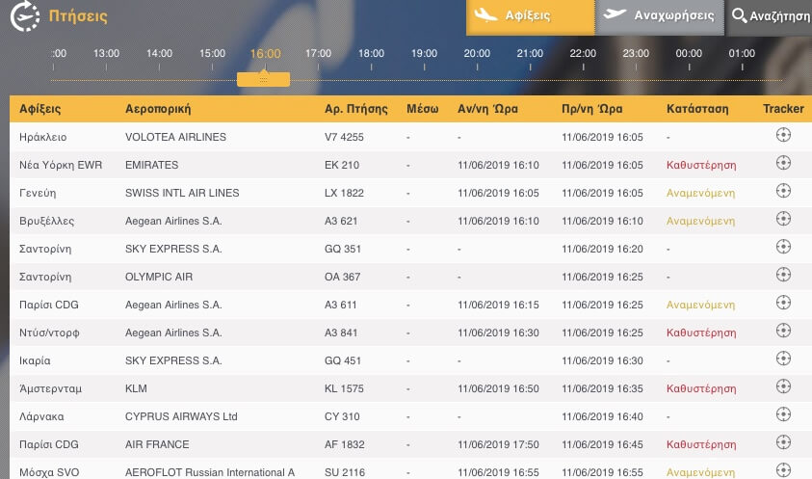Image resolution: width=812 pixels, height=479 pixels.
Task: Open the Αναζήτηση search tab
Action: click(769, 17)
